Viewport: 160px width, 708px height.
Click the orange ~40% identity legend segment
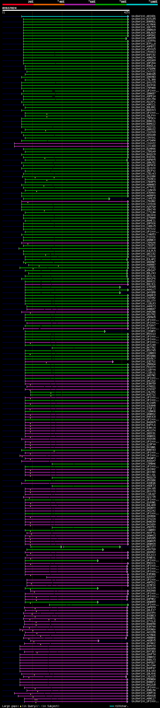click(x=49, y=5)
